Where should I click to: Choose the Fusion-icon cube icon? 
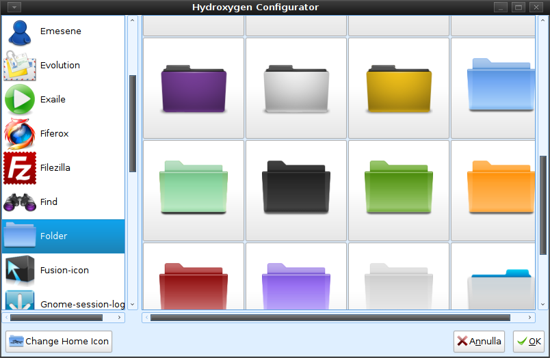pos(20,270)
